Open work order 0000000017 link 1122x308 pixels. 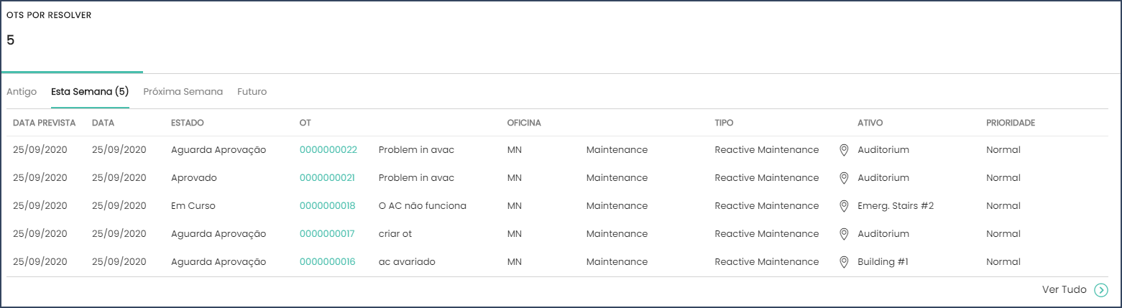(327, 234)
